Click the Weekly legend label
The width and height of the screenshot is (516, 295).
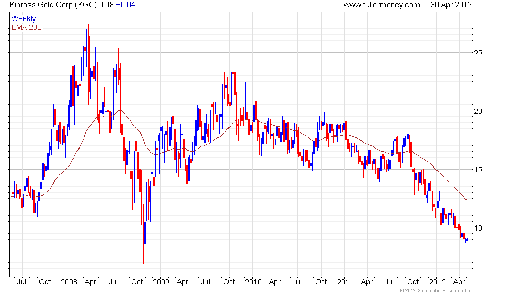click(23, 19)
